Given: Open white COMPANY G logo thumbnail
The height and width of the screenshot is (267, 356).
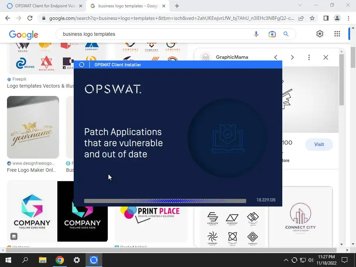Looking at the screenshot, I should coord(32,211).
